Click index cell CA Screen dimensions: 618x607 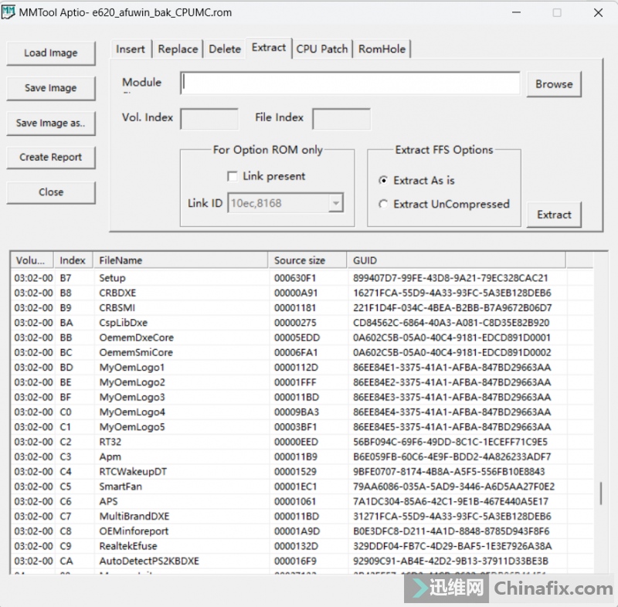click(66, 561)
